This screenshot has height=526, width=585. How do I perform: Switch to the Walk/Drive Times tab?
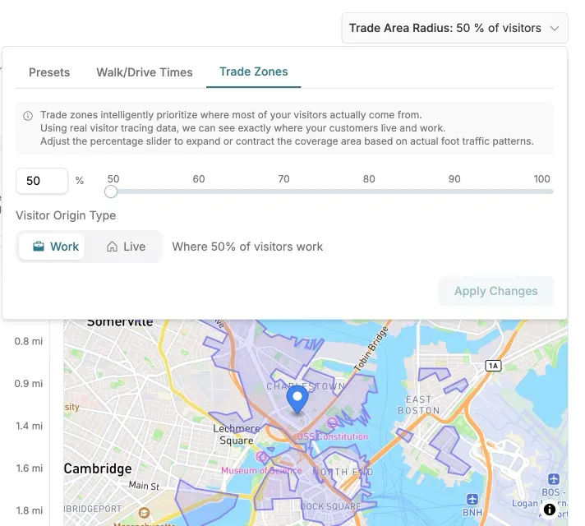[145, 72]
